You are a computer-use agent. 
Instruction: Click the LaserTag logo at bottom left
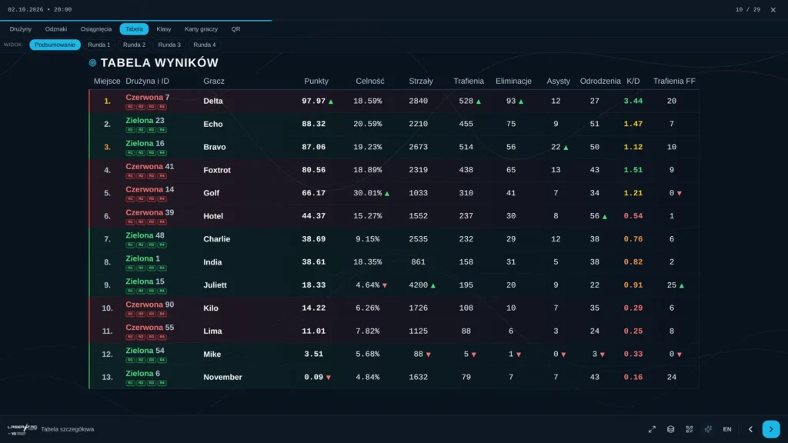tap(22, 429)
